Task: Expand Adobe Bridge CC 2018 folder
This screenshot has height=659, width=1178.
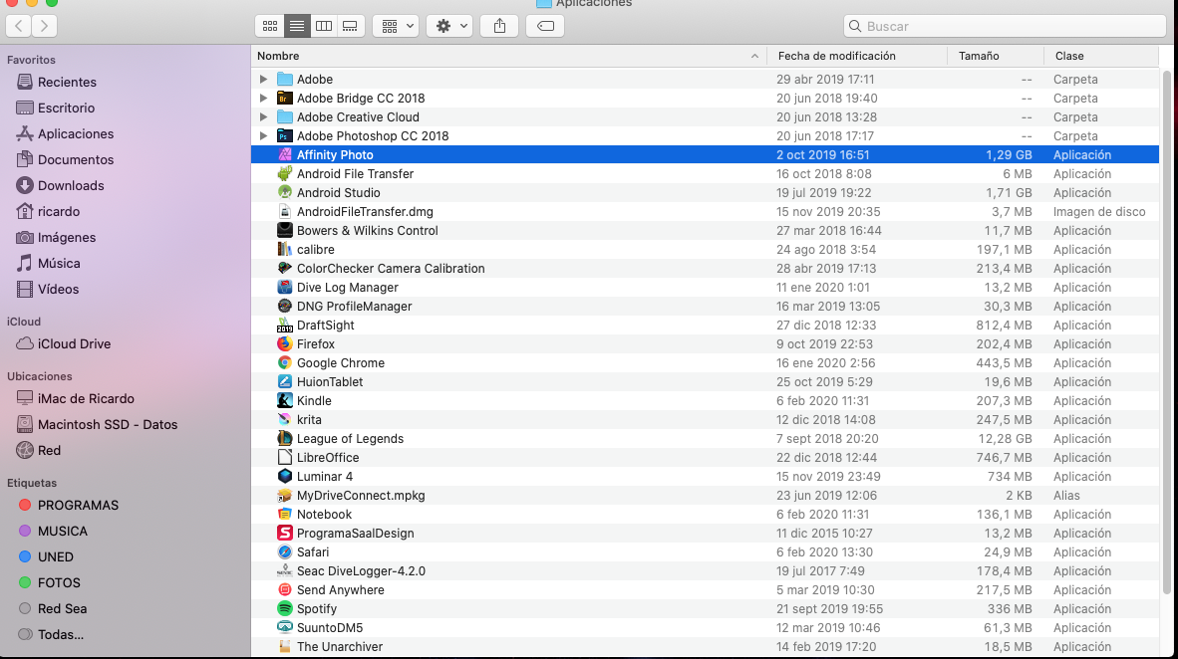Action: pyautogui.click(x=263, y=98)
